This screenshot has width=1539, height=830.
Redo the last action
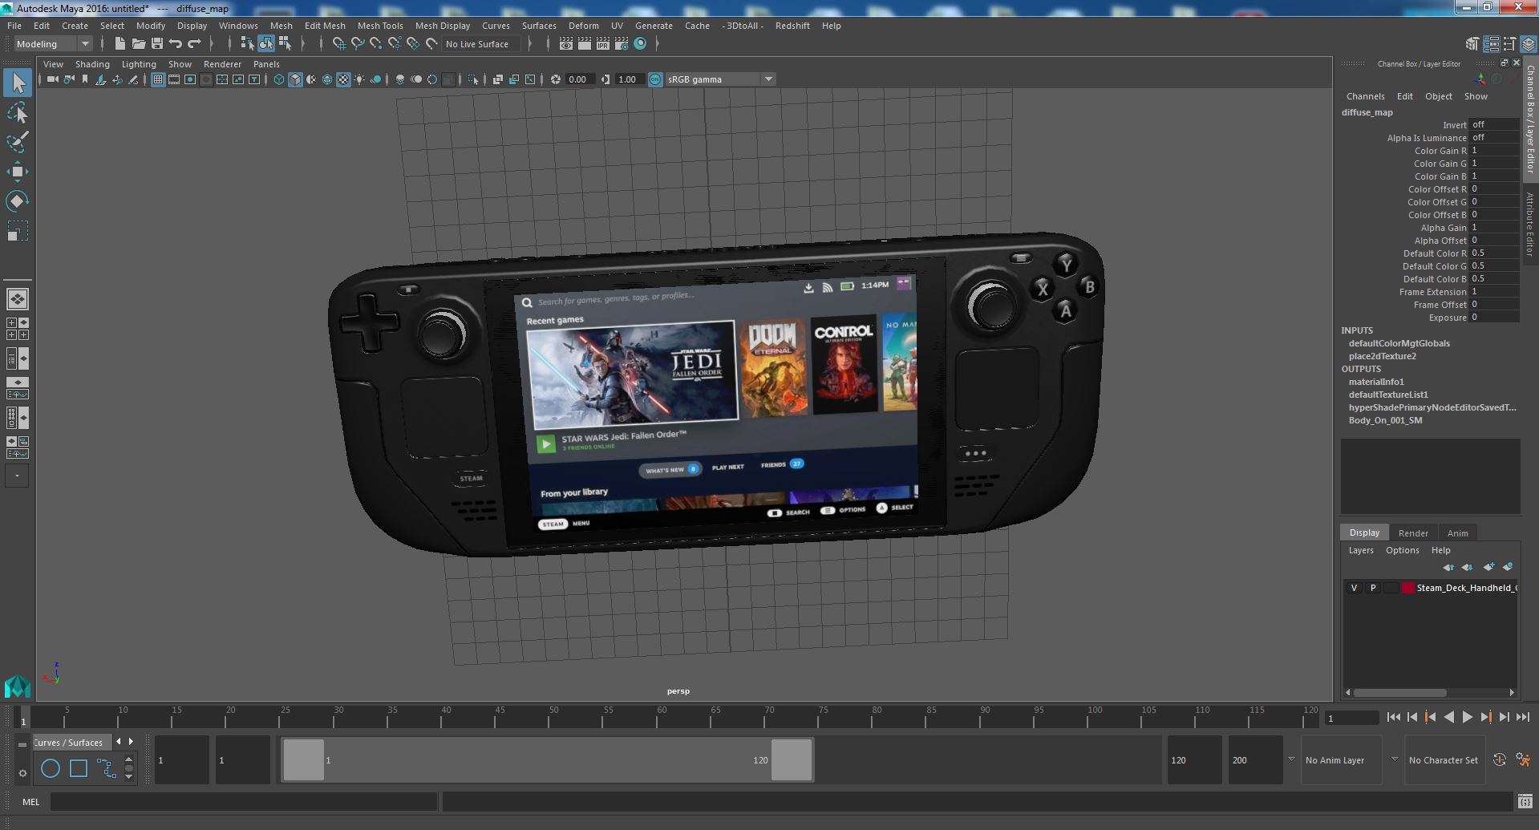(x=194, y=44)
